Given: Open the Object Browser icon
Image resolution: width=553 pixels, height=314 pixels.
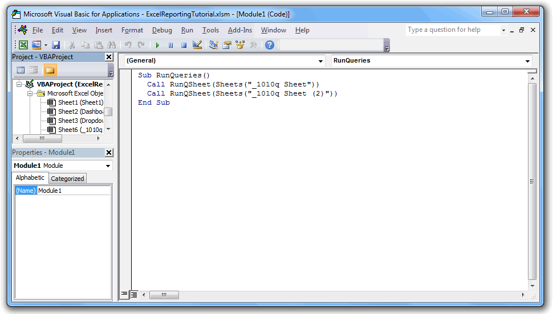Looking at the screenshot, I should point(240,45).
